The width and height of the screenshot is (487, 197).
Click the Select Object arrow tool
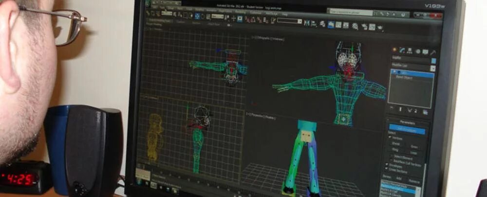(174, 15)
